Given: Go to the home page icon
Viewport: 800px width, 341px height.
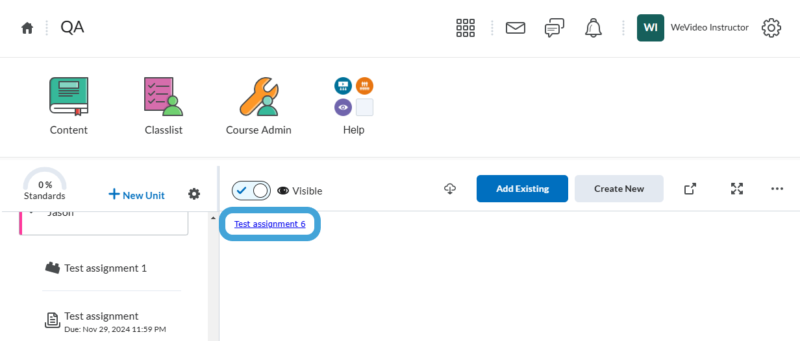Looking at the screenshot, I should tap(27, 28).
